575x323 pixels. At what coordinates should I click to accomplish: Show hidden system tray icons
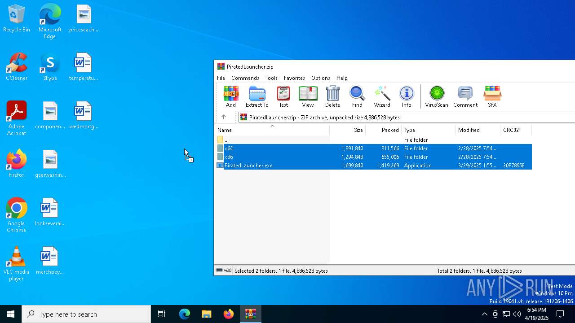tap(484, 314)
